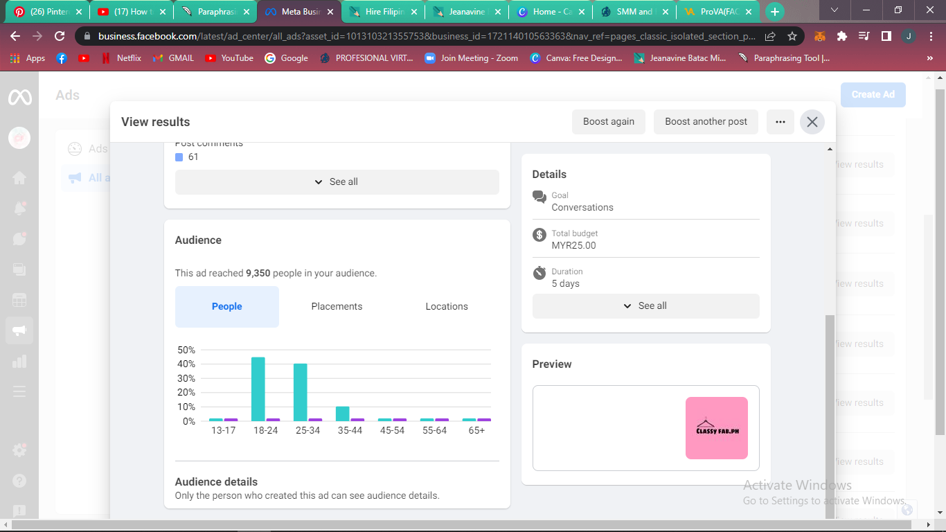Open the Paraphrasing Tool bookmark

click(x=783, y=58)
